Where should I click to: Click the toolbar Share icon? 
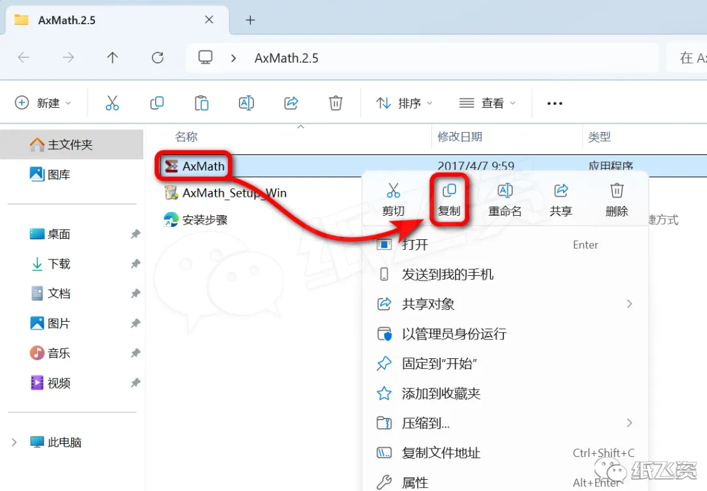click(x=291, y=103)
